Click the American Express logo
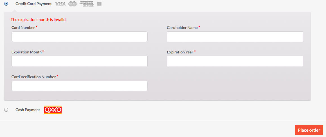The height and width of the screenshot is (137, 326). point(86,4)
